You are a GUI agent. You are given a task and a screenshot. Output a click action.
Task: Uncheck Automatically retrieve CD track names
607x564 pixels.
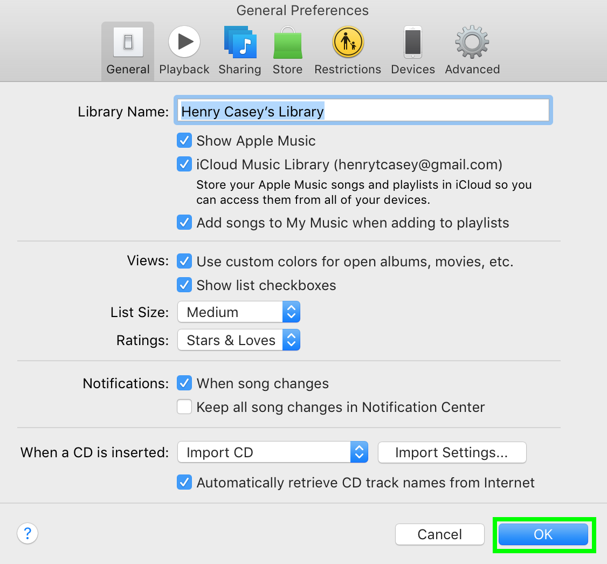coord(184,483)
